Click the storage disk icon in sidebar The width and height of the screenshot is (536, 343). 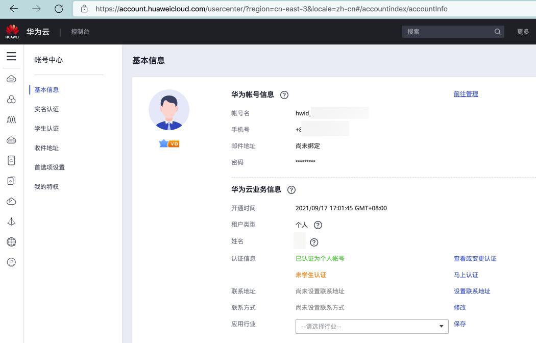[11, 160]
